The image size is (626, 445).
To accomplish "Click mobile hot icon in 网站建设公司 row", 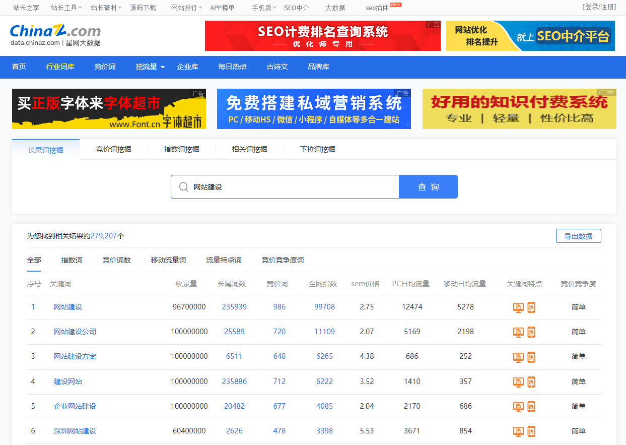I will pyautogui.click(x=531, y=332).
